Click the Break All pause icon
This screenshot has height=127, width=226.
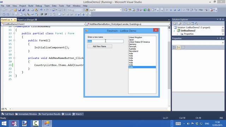click(171, 10)
